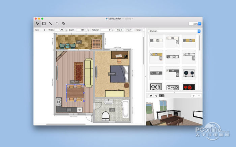Click the Depth stepper arrows
Image resolution: width=236 pixels, height=147 pixels.
pyautogui.click(x=88, y=30)
